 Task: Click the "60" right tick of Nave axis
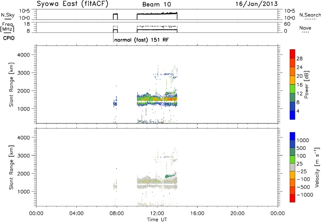[287, 24]
